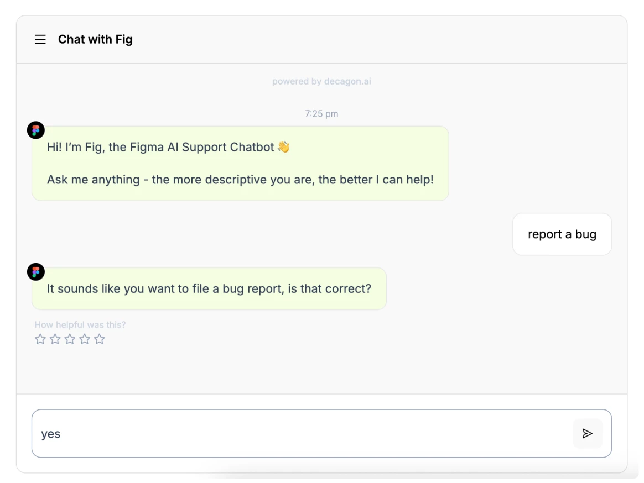Rate the response three stars
The height and width of the screenshot is (483, 644).
[x=70, y=339]
